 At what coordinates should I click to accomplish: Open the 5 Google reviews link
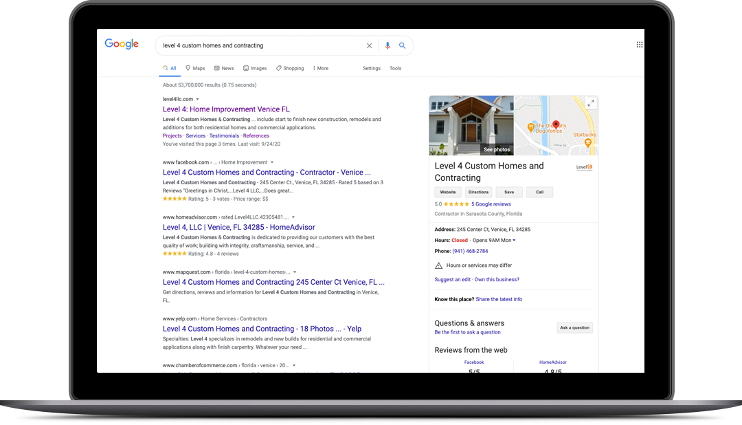point(491,204)
